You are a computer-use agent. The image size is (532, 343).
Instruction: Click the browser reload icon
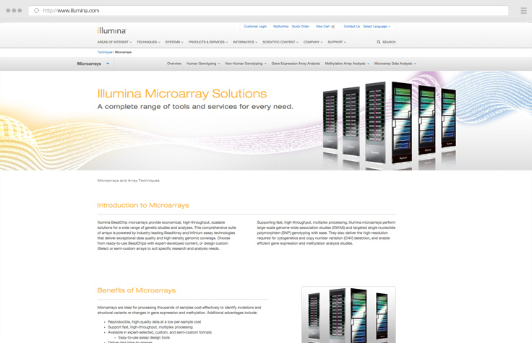pos(36,11)
